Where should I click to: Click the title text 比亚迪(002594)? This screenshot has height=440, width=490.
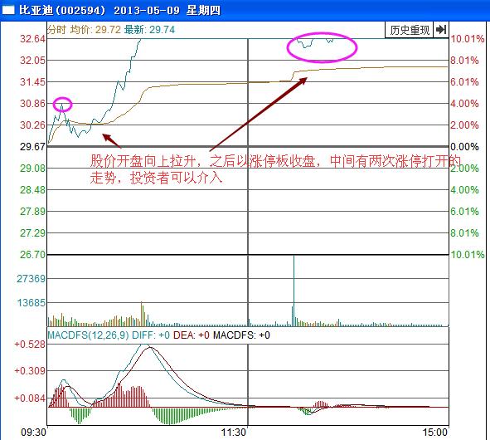(x=62, y=10)
